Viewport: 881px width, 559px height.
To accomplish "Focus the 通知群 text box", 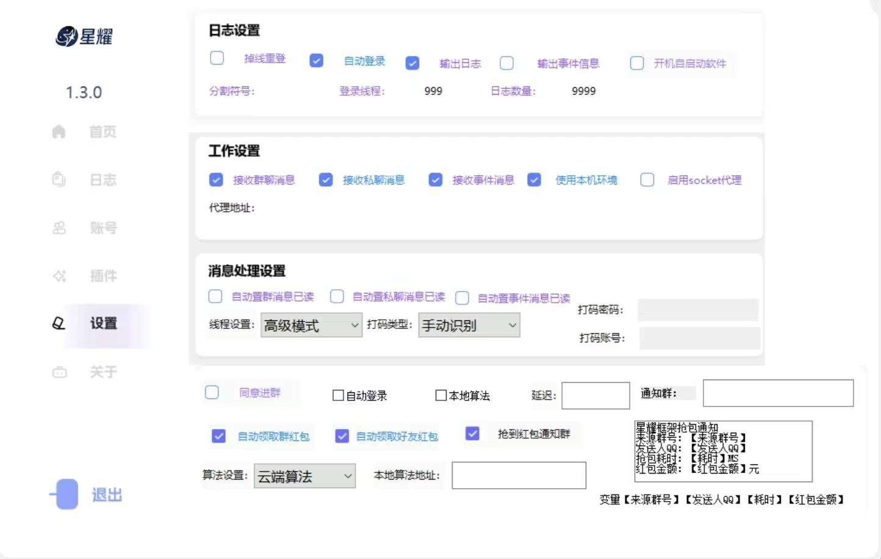I will (778, 393).
